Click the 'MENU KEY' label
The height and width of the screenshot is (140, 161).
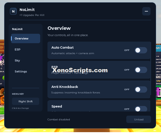click(x=18, y=94)
